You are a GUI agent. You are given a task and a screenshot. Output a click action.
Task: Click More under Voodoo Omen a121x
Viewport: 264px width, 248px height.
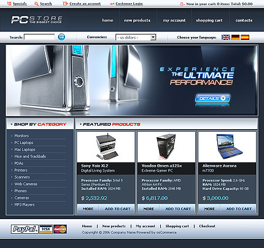(149, 209)
